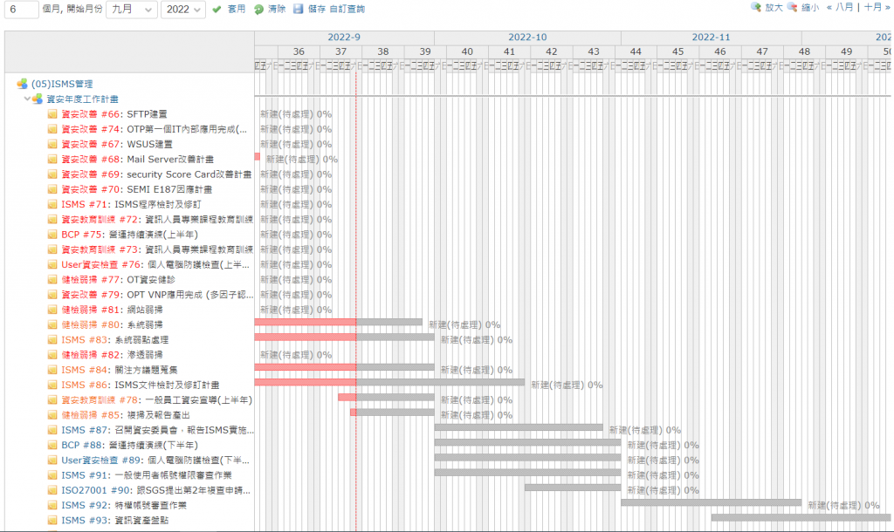Click the months count input field
894x532 pixels.
pos(22,9)
